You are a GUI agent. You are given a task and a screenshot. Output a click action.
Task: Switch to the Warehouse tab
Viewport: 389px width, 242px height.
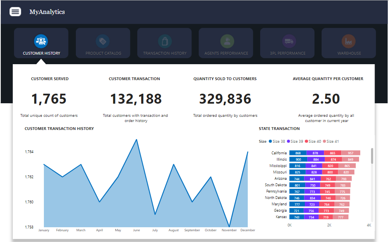349,53
